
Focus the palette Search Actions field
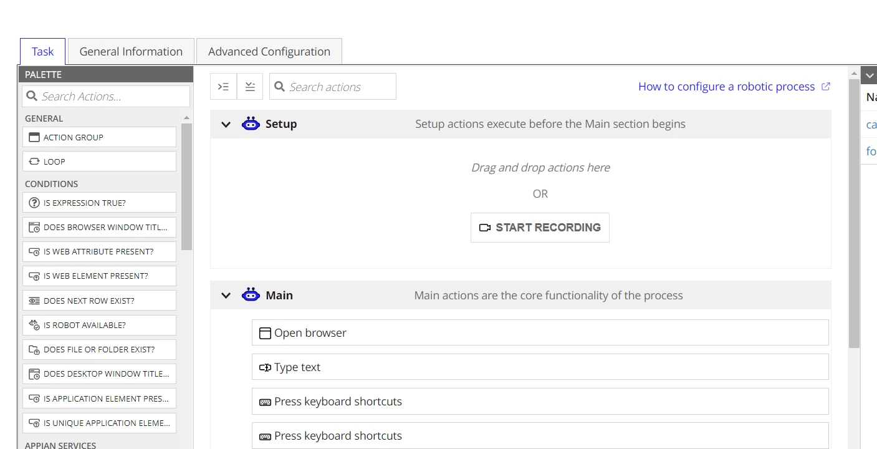pos(106,96)
